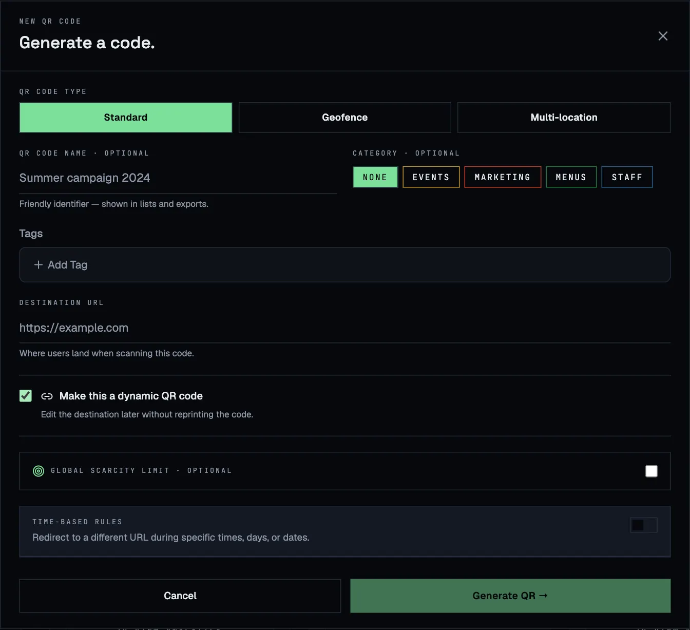Image resolution: width=690 pixels, height=630 pixels.
Task: Enable the Global Scarcity Limit checkbox
Action: [651, 471]
